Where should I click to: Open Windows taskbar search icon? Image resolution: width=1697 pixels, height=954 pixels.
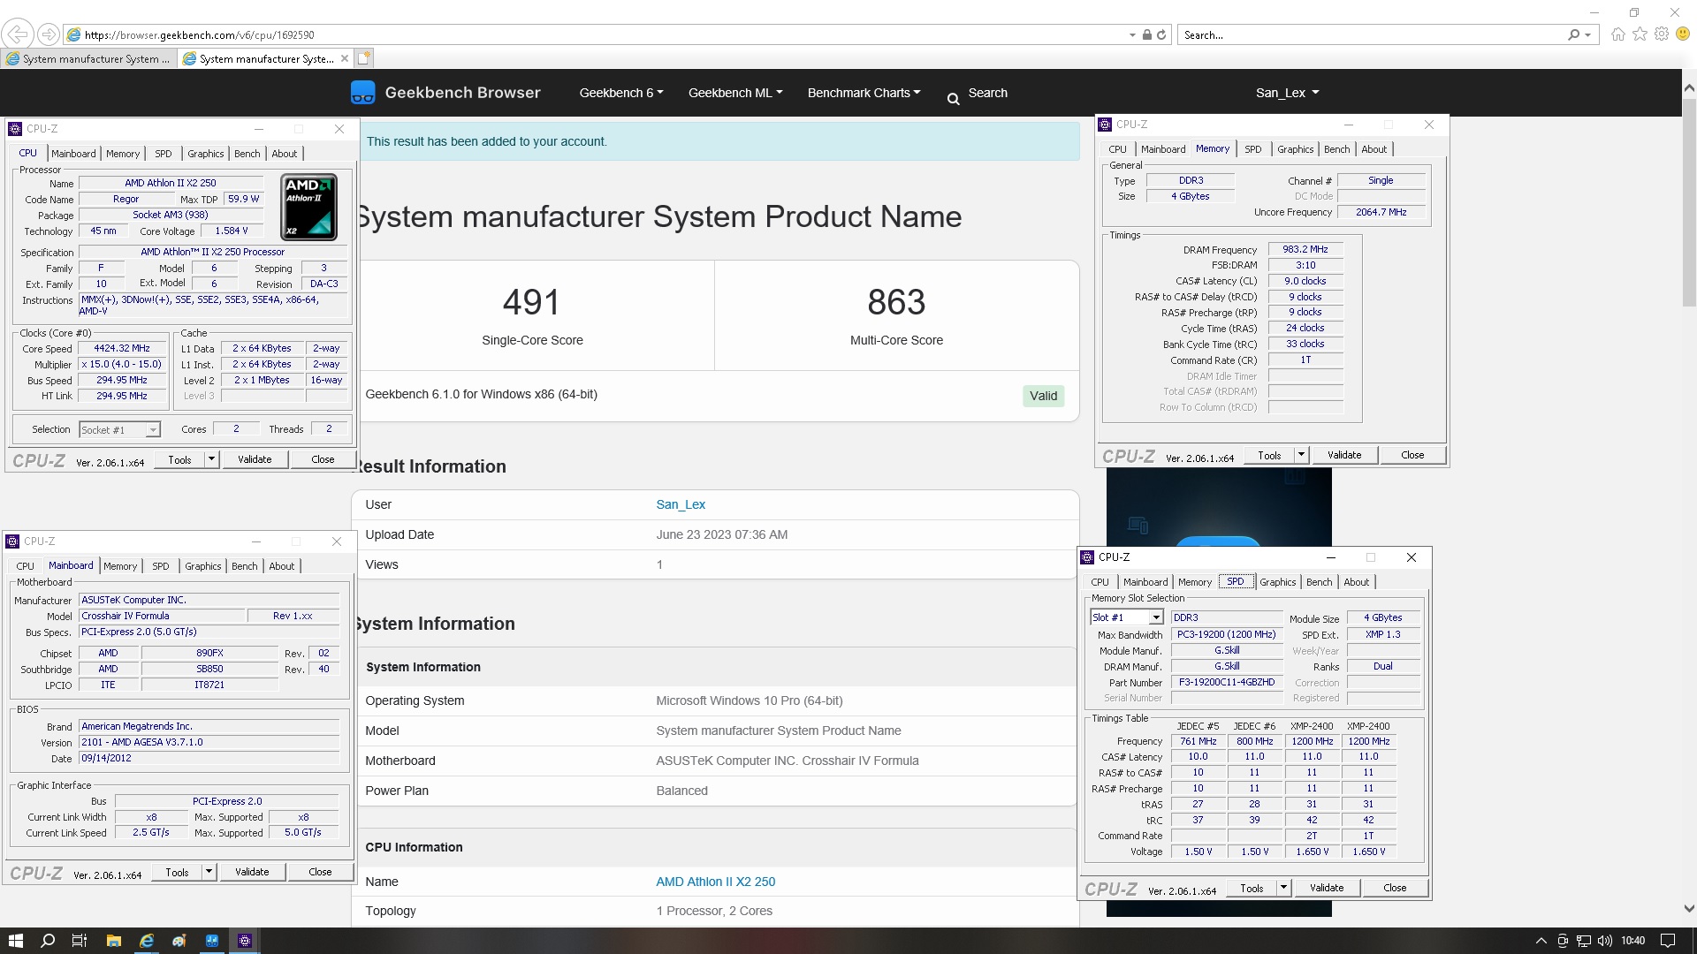click(x=48, y=941)
